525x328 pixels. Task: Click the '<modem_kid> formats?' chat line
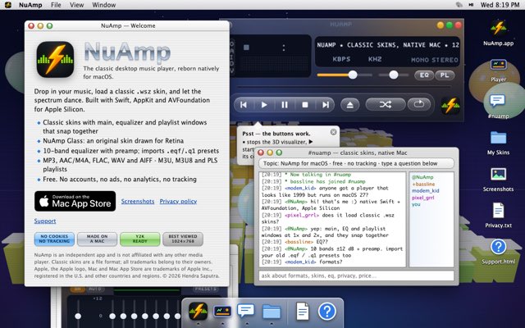click(302, 262)
